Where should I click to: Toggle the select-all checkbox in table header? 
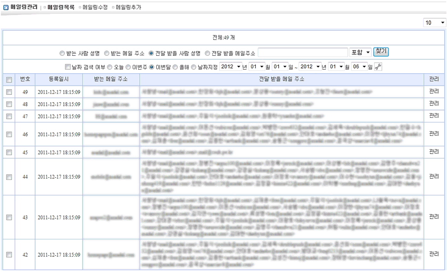click(x=9, y=80)
